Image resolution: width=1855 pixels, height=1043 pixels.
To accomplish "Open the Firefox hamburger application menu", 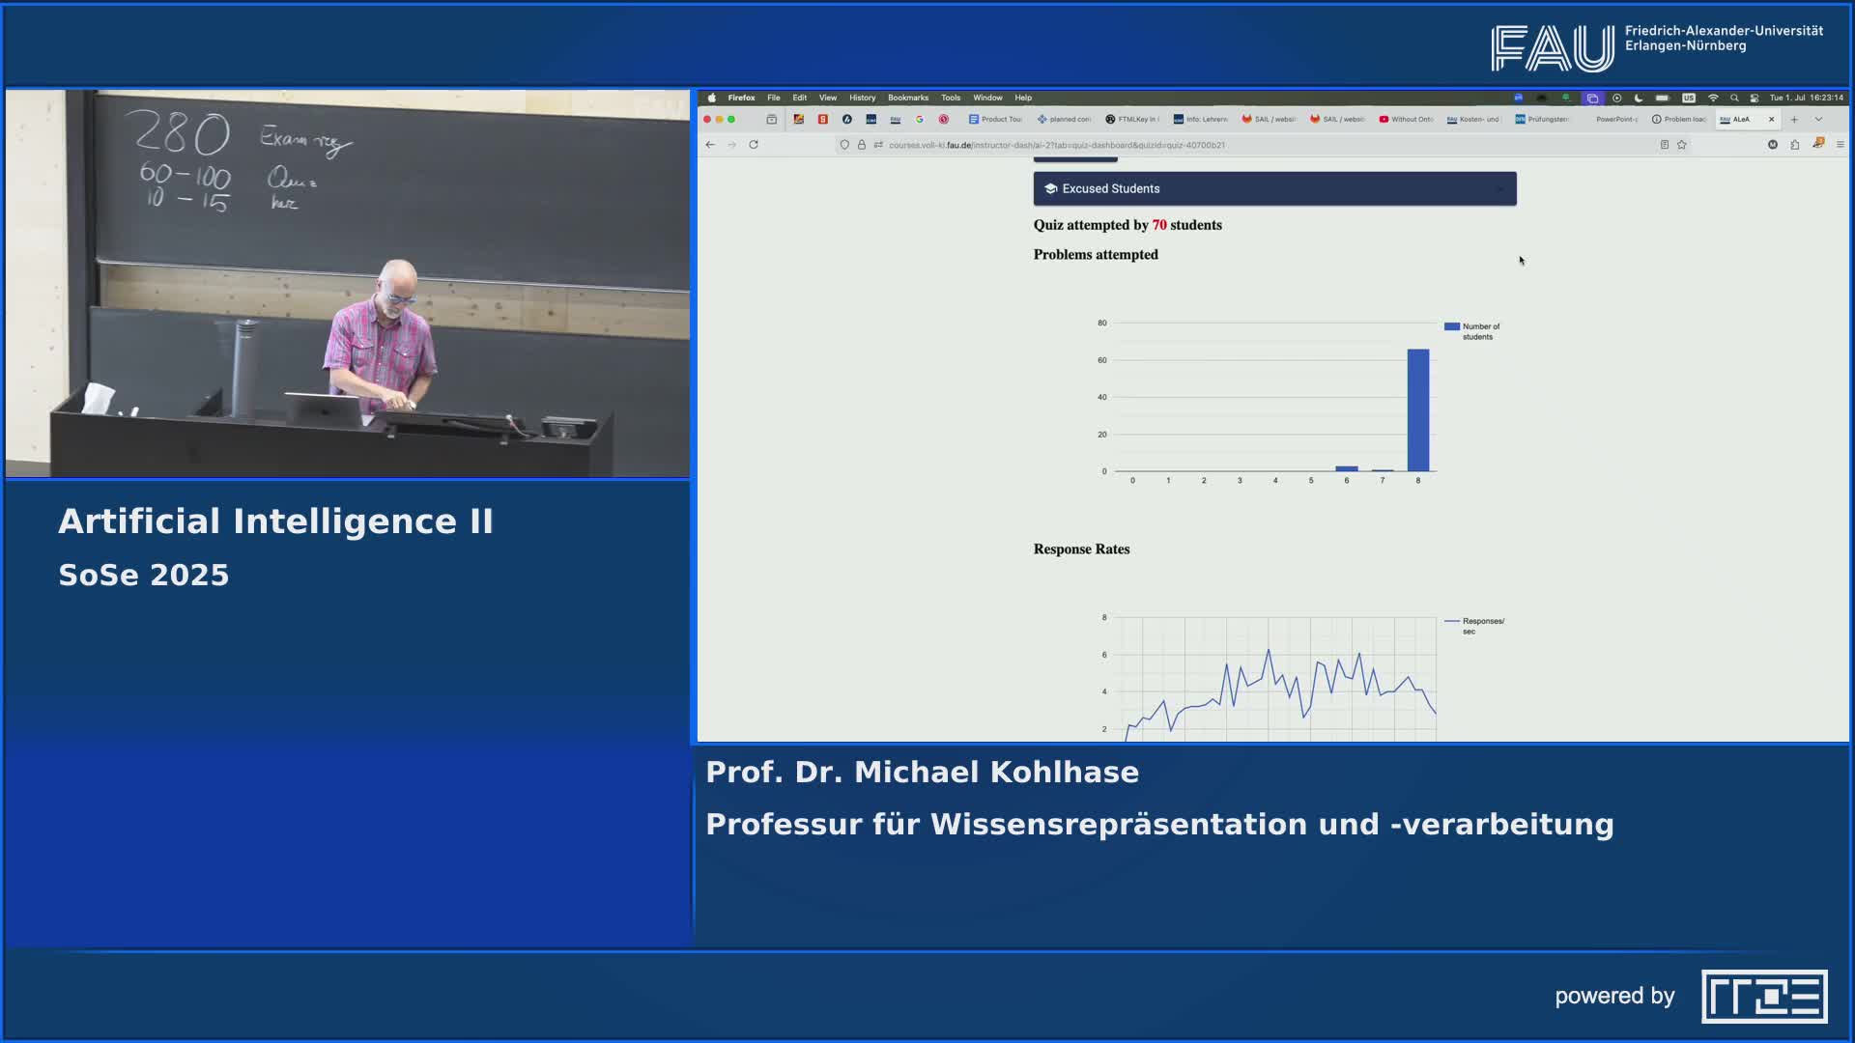I will point(1840,145).
